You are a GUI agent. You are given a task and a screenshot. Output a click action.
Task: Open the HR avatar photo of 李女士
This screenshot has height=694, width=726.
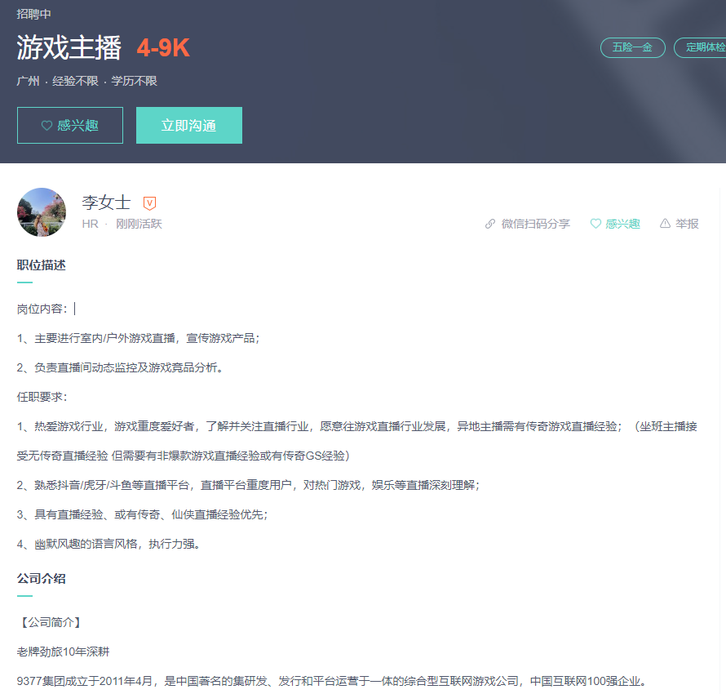tap(42, 212)
